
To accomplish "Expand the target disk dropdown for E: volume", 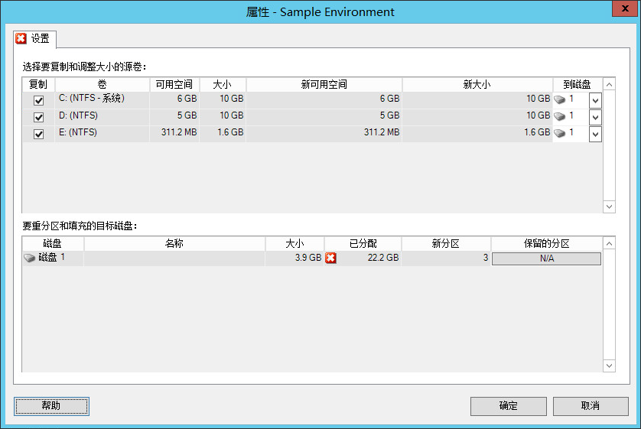I will click(x=595, y=134).
